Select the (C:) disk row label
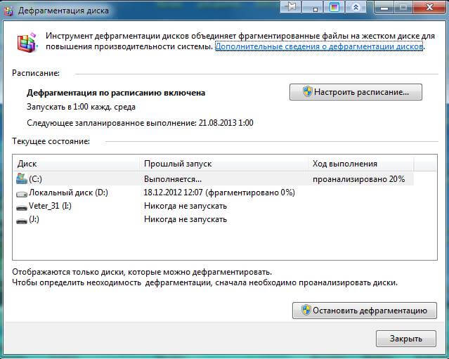Screen dimensions: 449x359 36,179
